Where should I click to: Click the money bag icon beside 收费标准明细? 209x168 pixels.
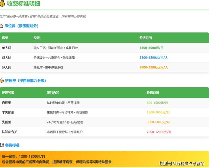2,3
